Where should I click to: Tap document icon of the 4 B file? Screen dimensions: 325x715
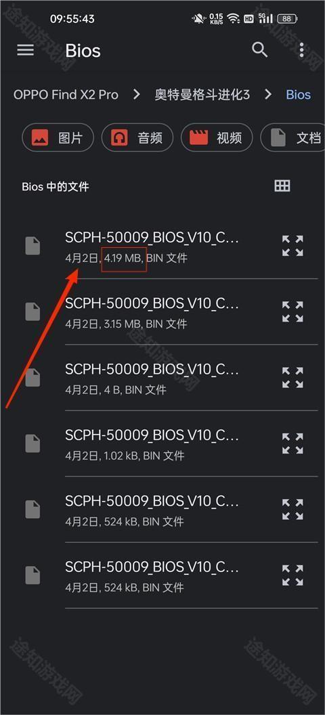(x=32, y=378)
